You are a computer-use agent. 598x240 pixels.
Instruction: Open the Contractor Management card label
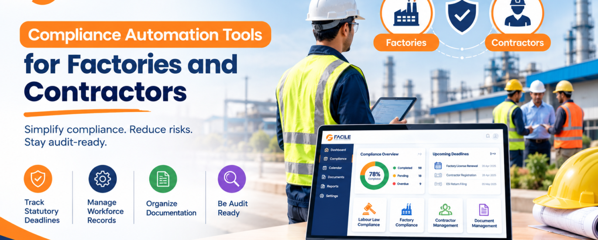pyautogui.click(x=446, y=223)
